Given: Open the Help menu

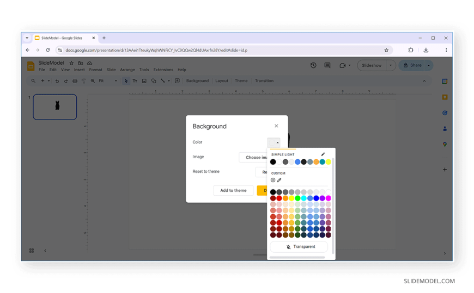Looking at the screenshot, I should [x=181, y=70].
